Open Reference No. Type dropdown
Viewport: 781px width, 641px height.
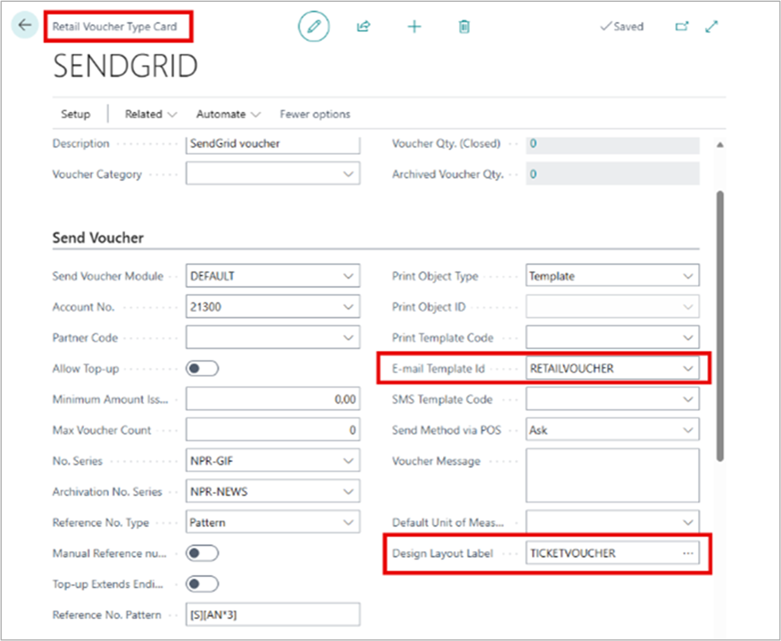click(x=348, y=522)
